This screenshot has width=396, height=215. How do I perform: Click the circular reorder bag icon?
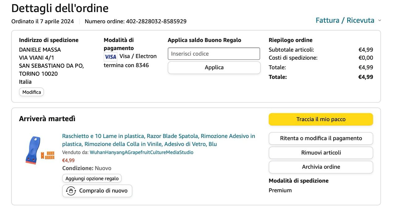(71, 191)
